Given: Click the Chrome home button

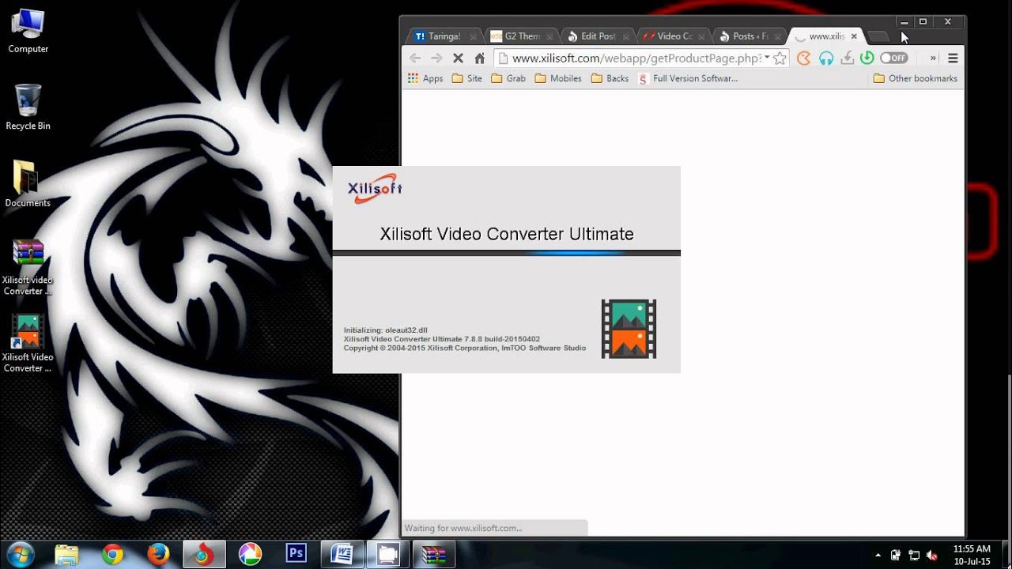Looking at the screenshot, I should pyautogui.click(x=479, y=58).
